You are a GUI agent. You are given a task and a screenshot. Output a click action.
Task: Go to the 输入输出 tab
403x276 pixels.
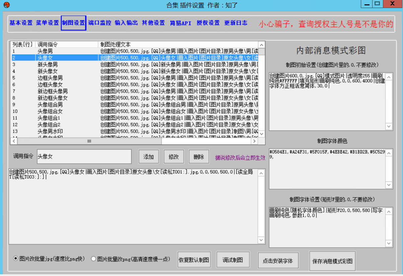[126, 23]
